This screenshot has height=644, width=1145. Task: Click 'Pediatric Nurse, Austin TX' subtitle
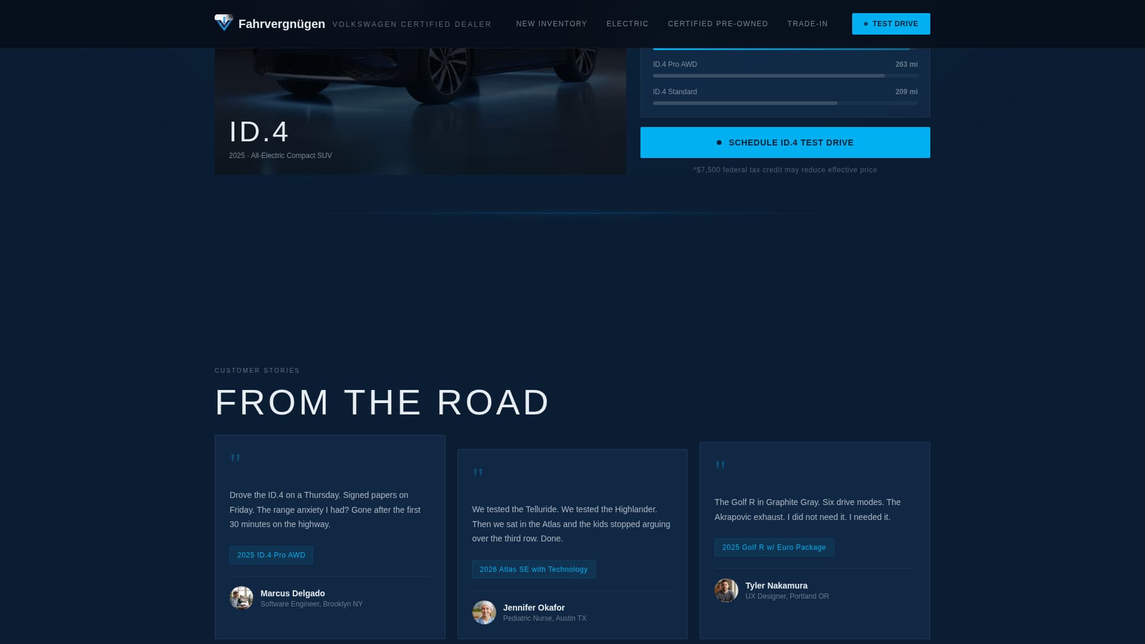[x=544, y=618]
